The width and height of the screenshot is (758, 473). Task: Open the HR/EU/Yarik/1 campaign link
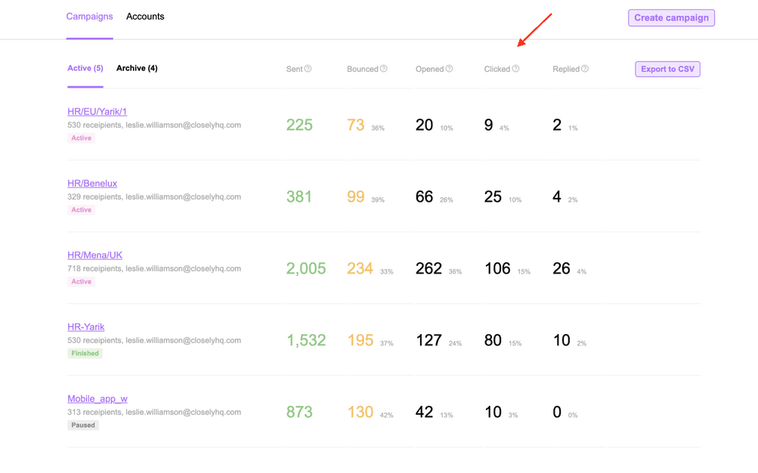pyautogui.click(x=97, y=112)
